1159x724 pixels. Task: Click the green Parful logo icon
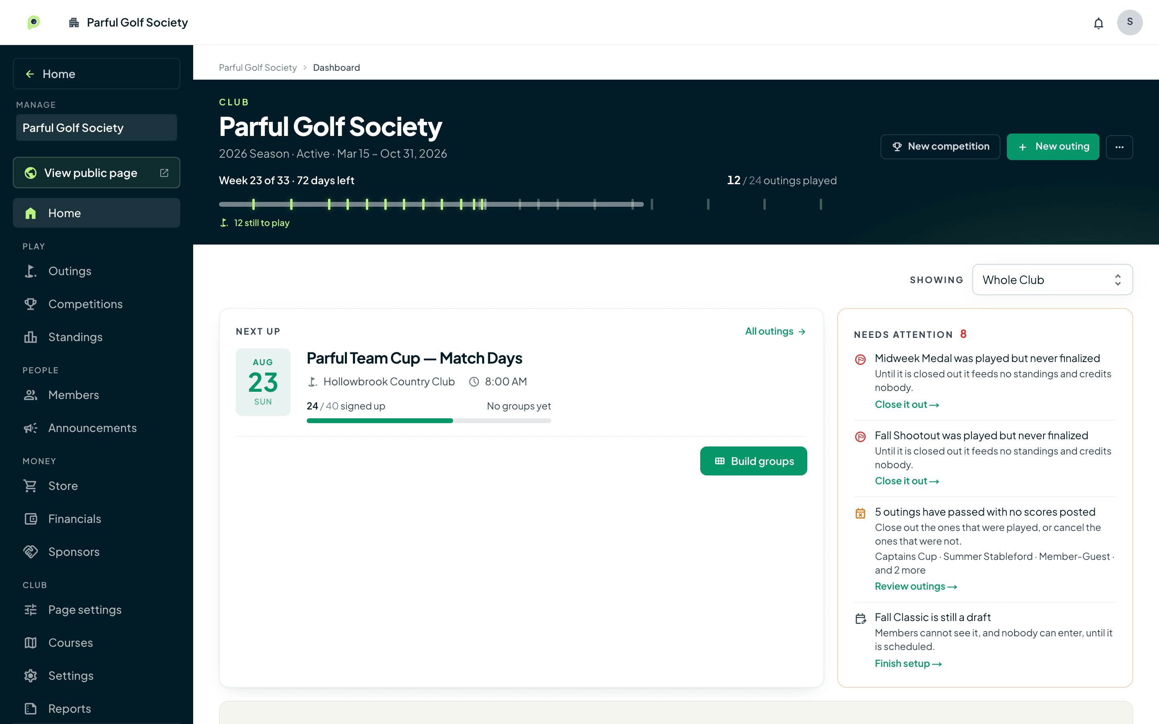(x=33, y=22)
